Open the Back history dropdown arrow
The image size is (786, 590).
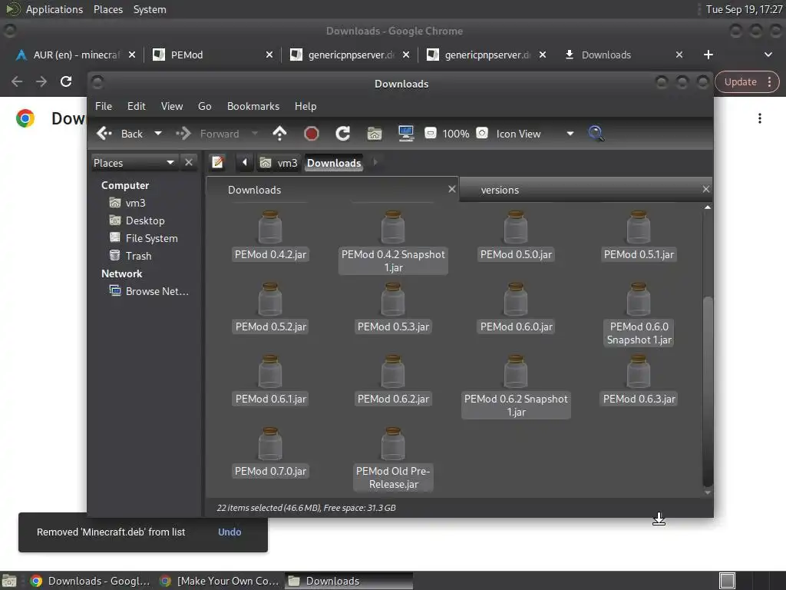[x=158, y=134]
